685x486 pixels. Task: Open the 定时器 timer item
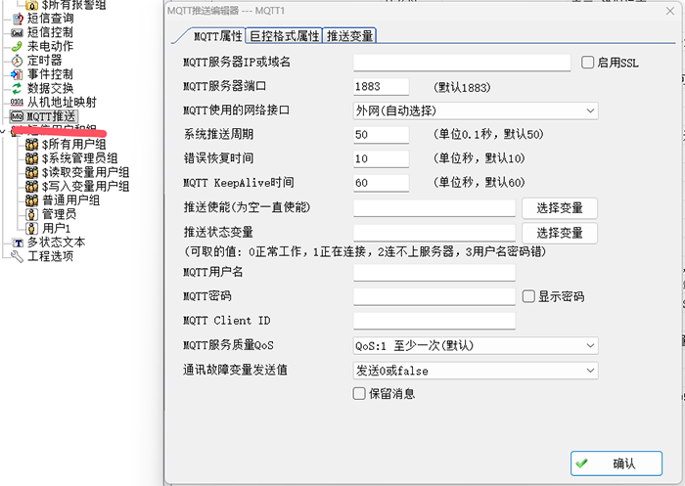(42, 60)
